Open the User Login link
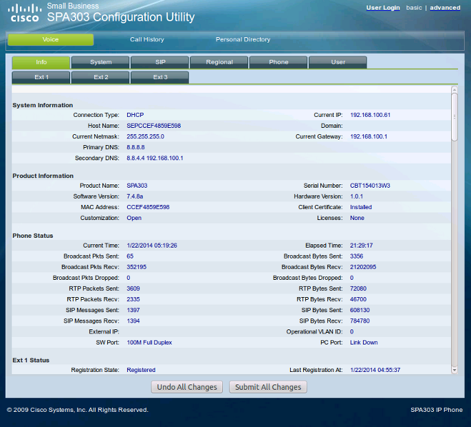This screenshot has height=427, width=471. (383, 8)
